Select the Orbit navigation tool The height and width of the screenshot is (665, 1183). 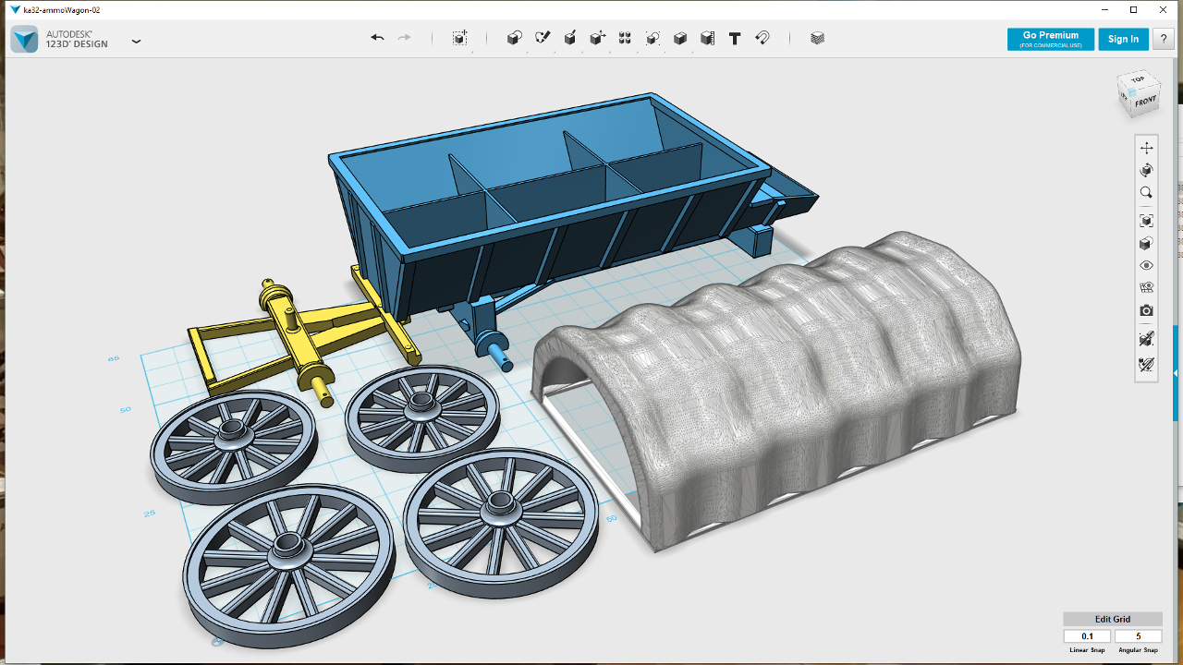(x=1146, y=170)
